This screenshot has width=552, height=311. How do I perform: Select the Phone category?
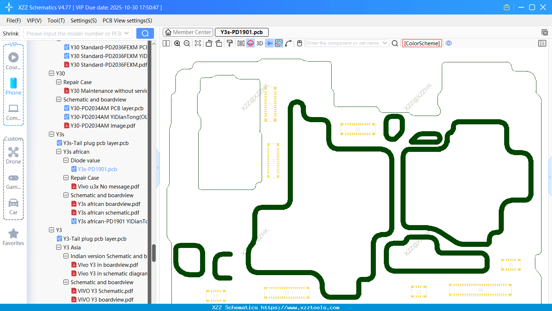click(13, 87)
